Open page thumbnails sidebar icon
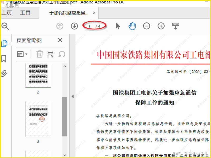The width and height of the screenshot is (211, 158). (4, 43)
